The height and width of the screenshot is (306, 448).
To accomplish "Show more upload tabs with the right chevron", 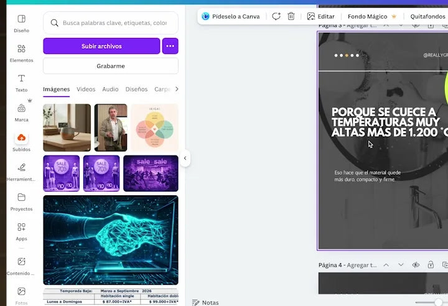I will pos(177,89).
